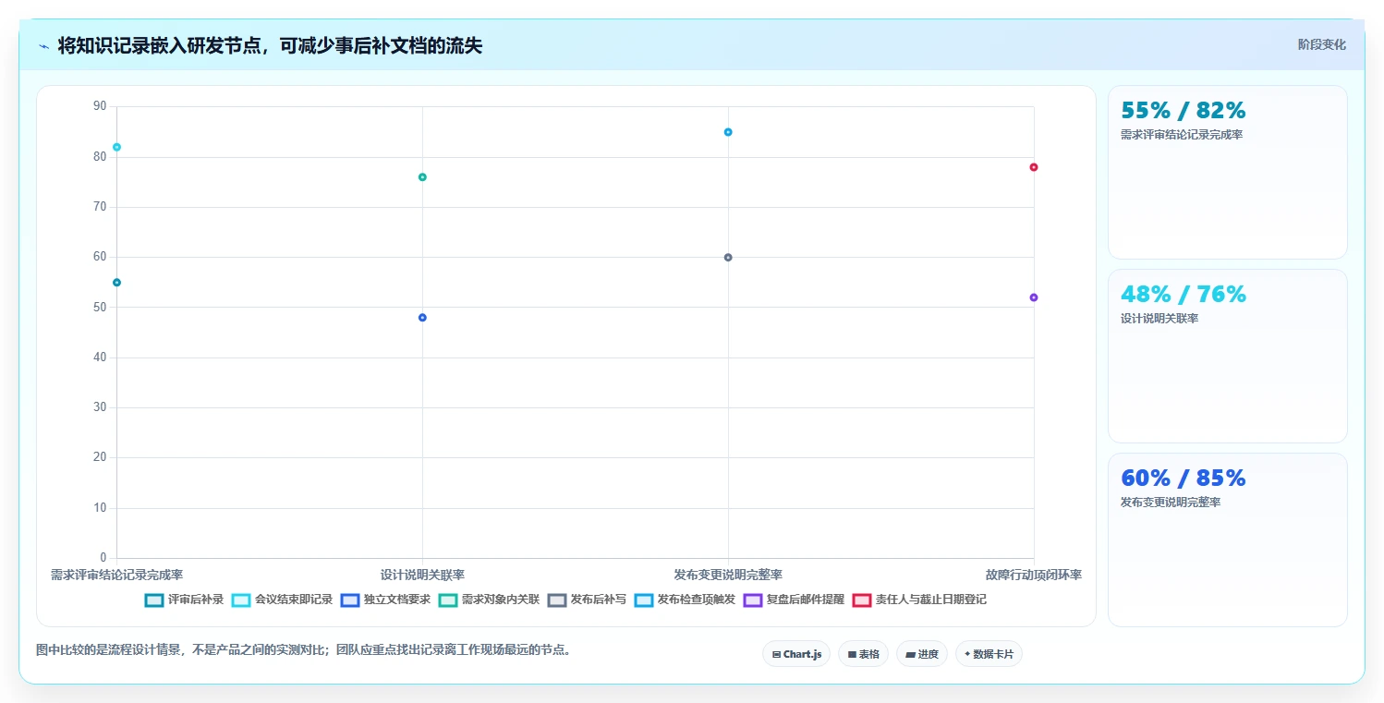
Task: Toggle the 发布检查项触发 legend series
Action: tap(685, 600)
